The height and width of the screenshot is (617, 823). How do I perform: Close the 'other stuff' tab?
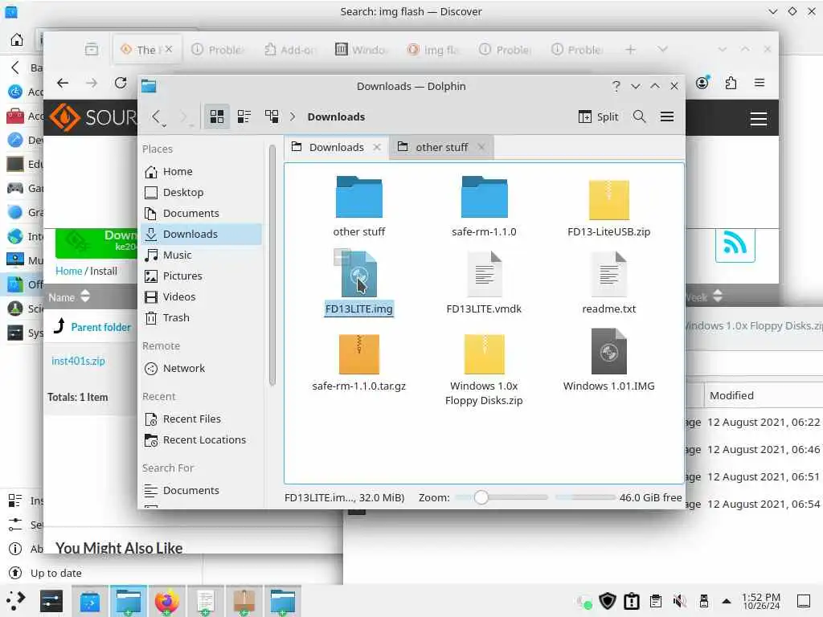click(x=481, y=148)
